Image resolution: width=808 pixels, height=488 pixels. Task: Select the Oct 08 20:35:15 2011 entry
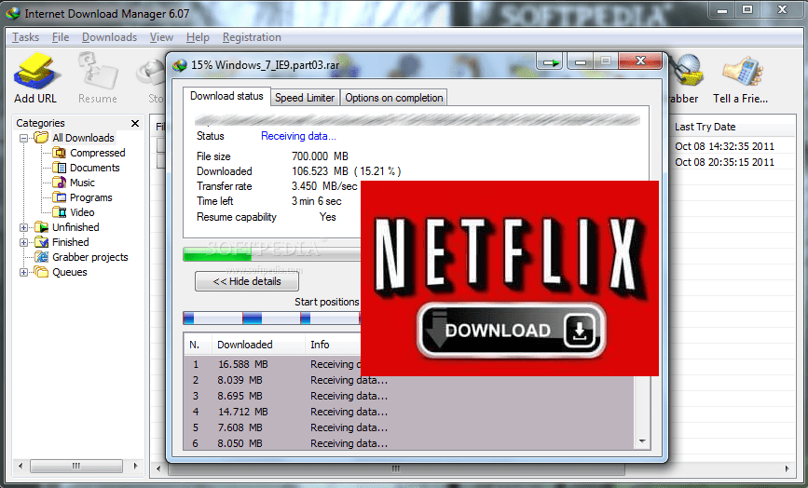tap(724, 162)
